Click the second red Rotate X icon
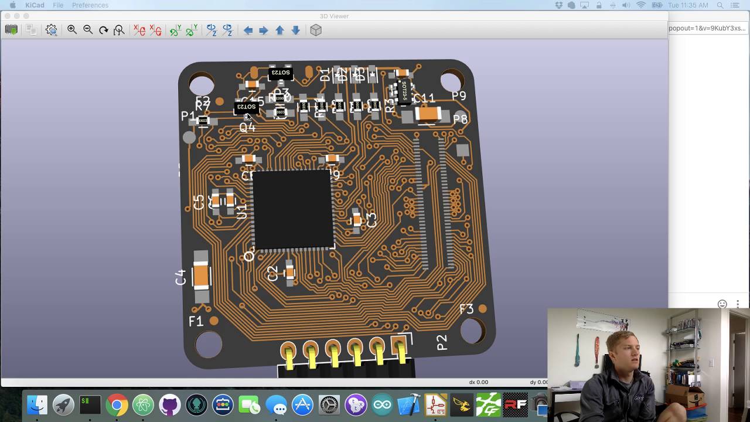750x422 pixels. (155, 30)
